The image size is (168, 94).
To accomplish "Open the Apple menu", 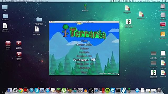I will coord(2,1).
